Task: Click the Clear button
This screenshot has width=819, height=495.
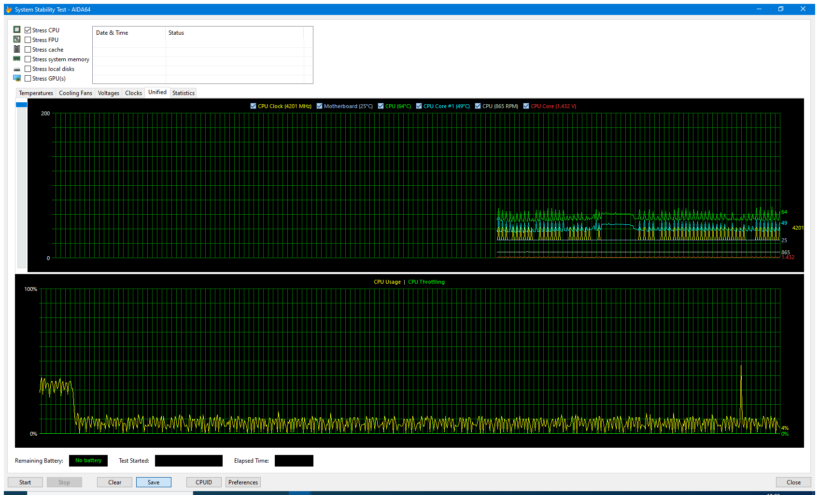Action: click(x=115, y=482)
